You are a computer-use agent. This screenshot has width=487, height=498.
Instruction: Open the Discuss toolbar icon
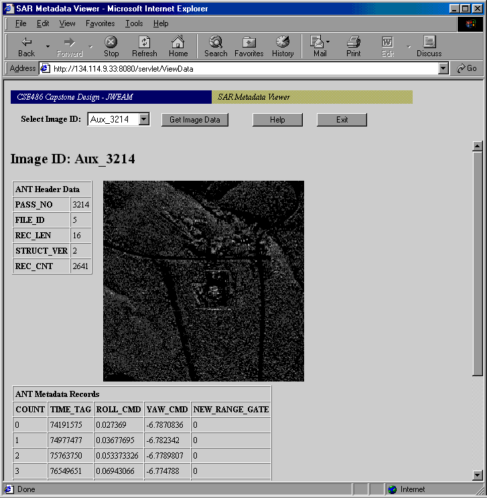[429, 46]
